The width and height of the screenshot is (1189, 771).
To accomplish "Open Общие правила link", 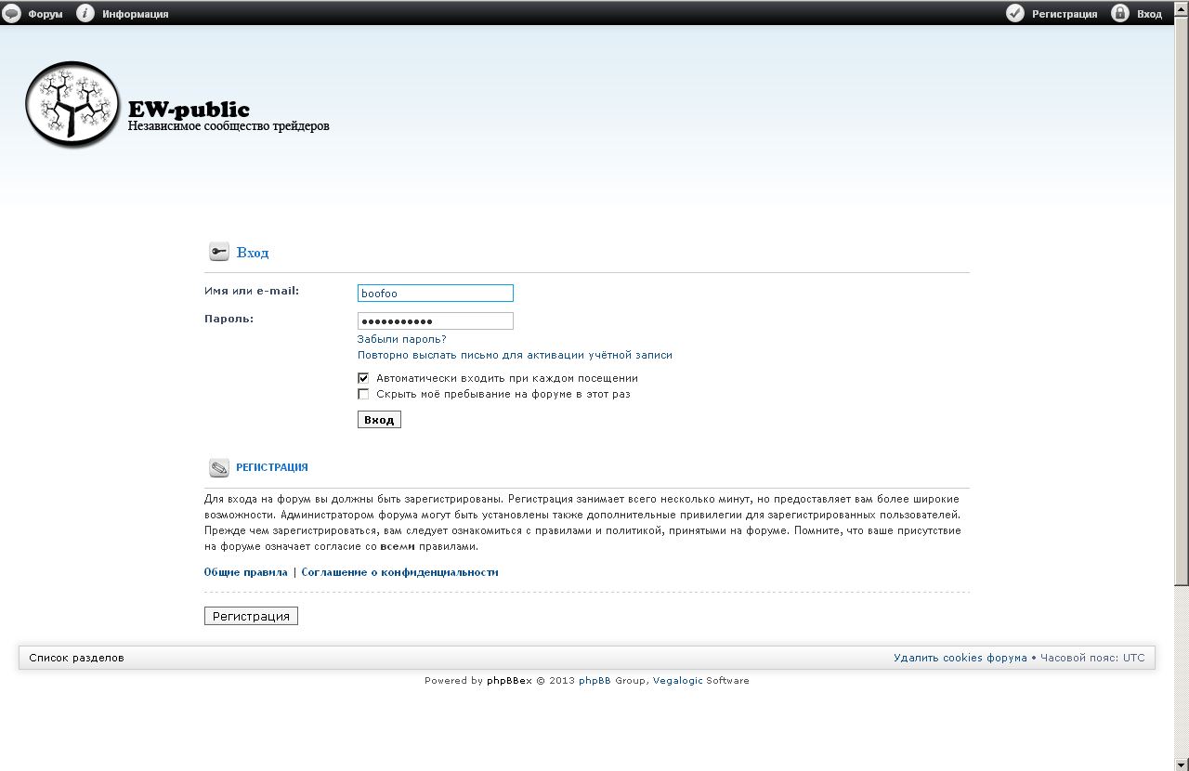I will 245,572.
